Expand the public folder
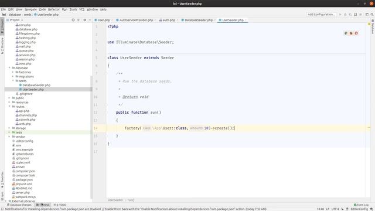Image resolution: width=375 pixels, height=211 pixels. [x=9, y=98]
